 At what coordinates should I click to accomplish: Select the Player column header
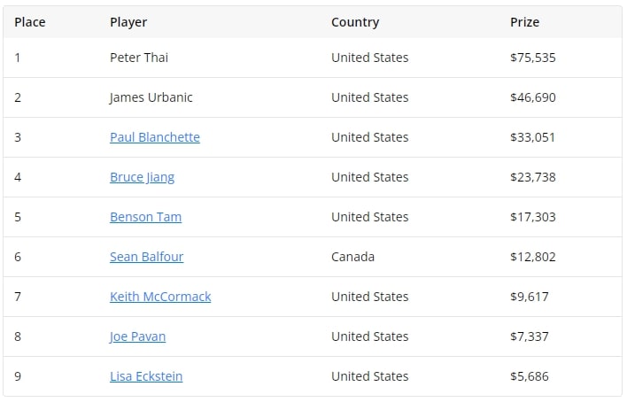128,22
